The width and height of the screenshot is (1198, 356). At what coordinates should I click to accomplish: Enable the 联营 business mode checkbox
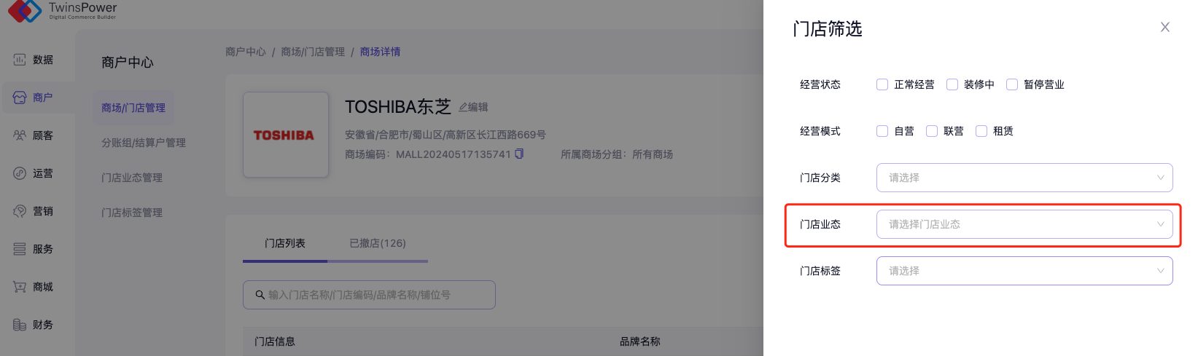point(932,131)
